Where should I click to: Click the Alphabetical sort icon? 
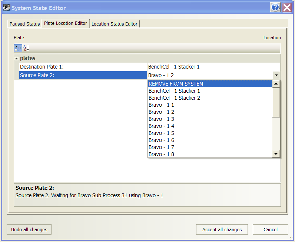point(26,48)
